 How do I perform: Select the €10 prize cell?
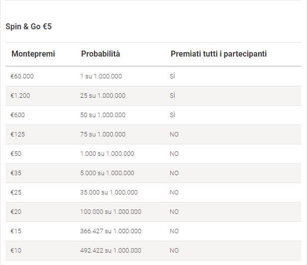(x=16, y=250)
